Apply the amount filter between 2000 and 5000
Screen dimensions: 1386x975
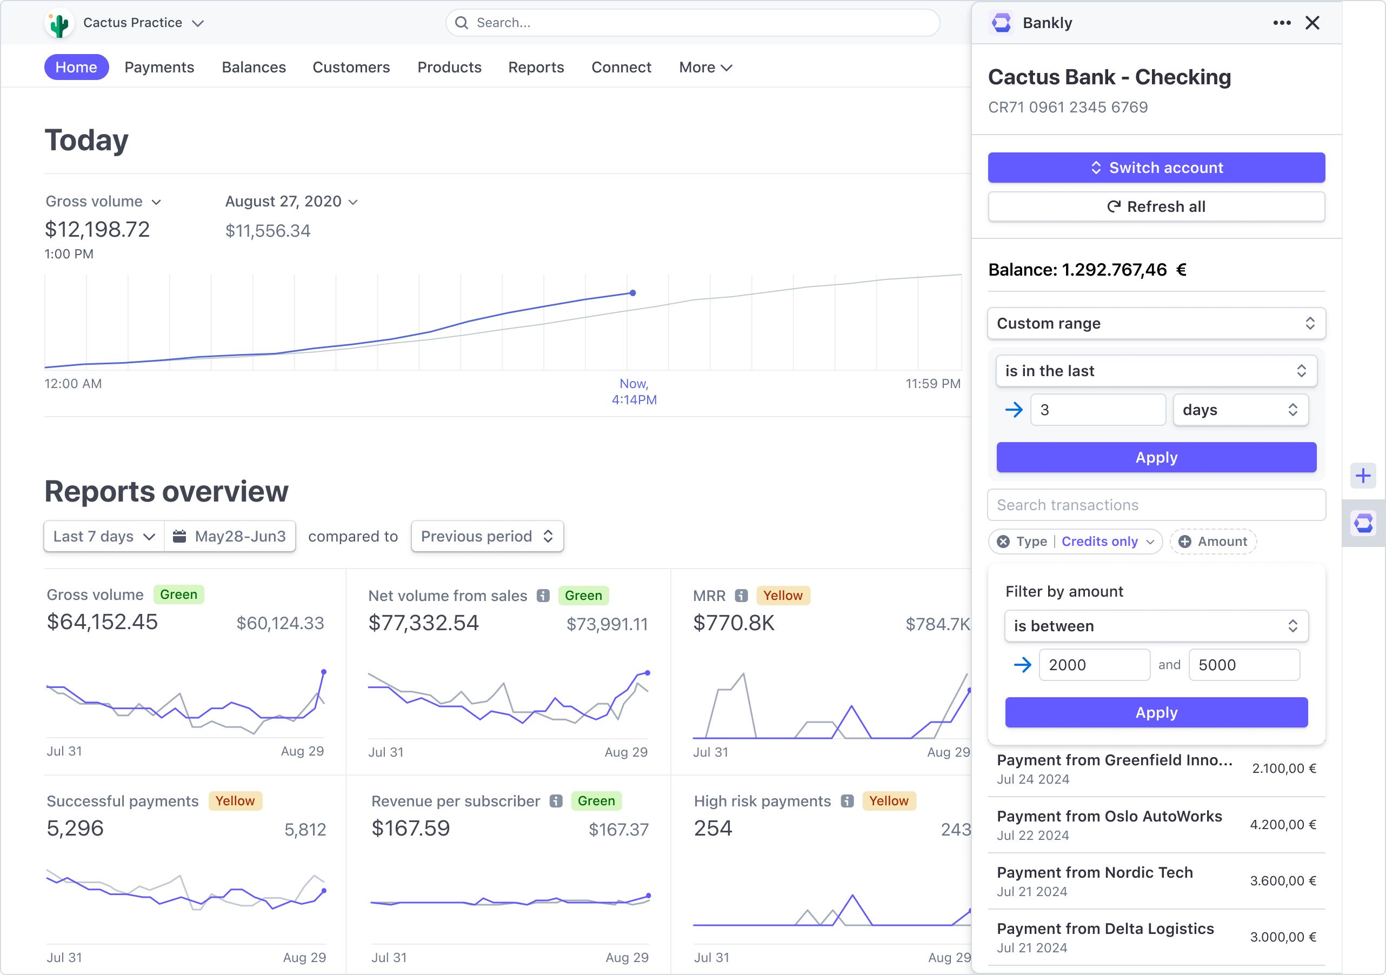click(x=1155, y=712)
